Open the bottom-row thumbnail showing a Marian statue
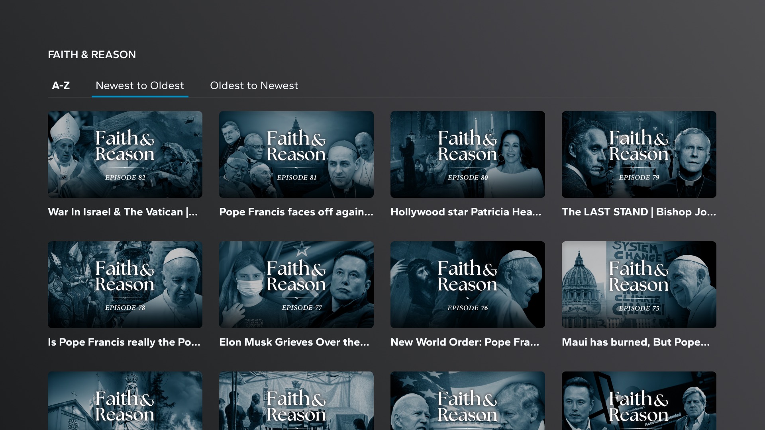Screen dimensions: 765x430 (x=125, y=401)
